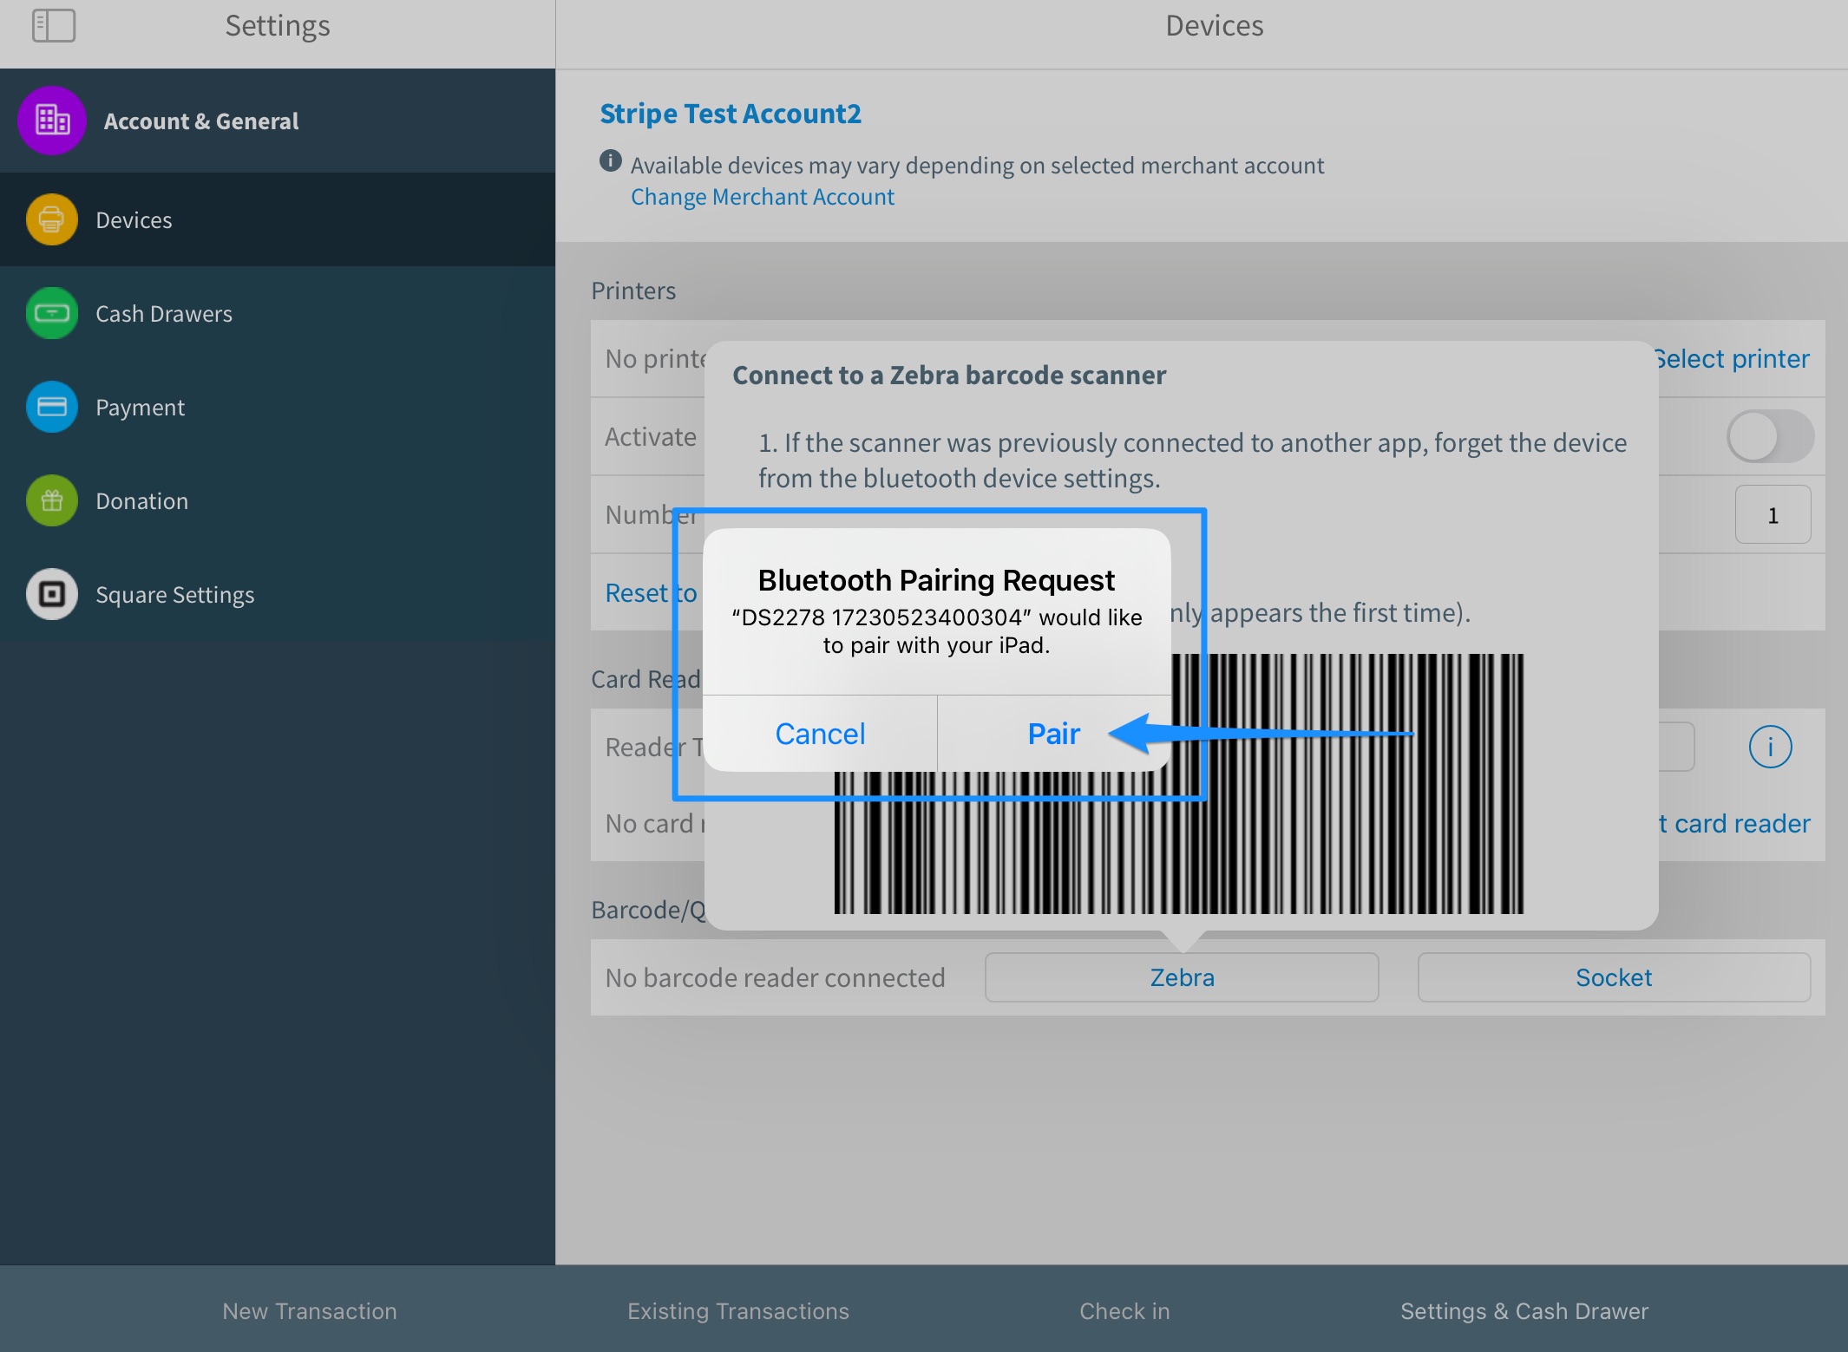The width and height of the screenshot is (1848, 1352).
Task: Select New Transaction in the bottom bar
Action: [309, 1311]
